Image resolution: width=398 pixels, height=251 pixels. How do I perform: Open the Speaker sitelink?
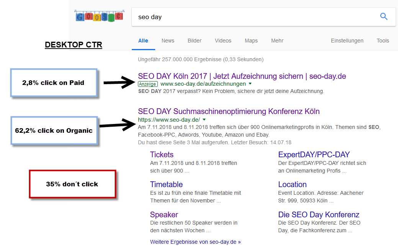[x=164, y=215]
